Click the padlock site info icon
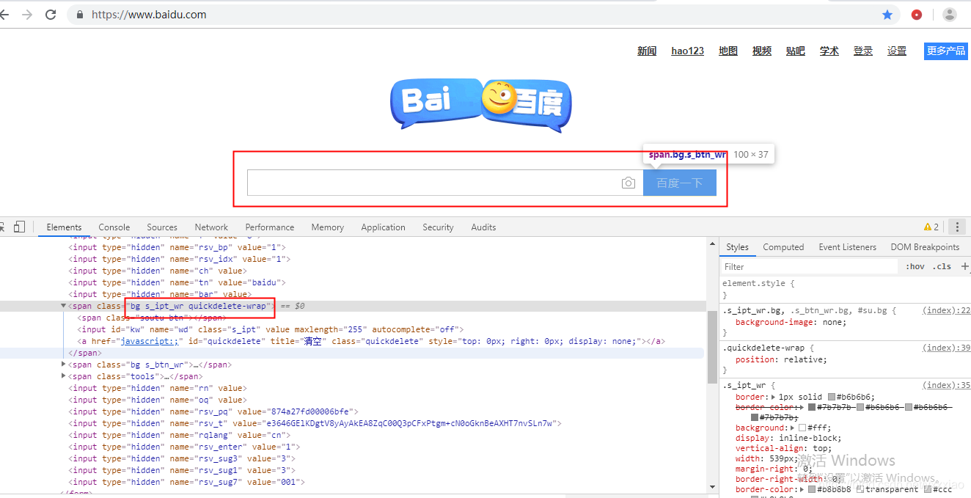 tap(80, 15)
